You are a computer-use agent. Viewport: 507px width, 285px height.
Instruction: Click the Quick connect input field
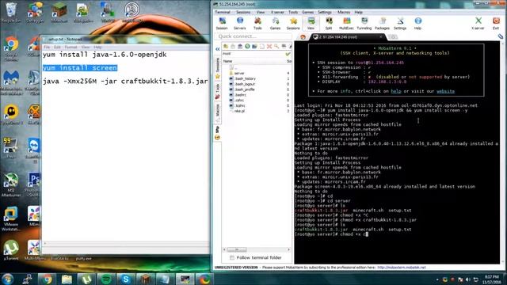(253, 36)
